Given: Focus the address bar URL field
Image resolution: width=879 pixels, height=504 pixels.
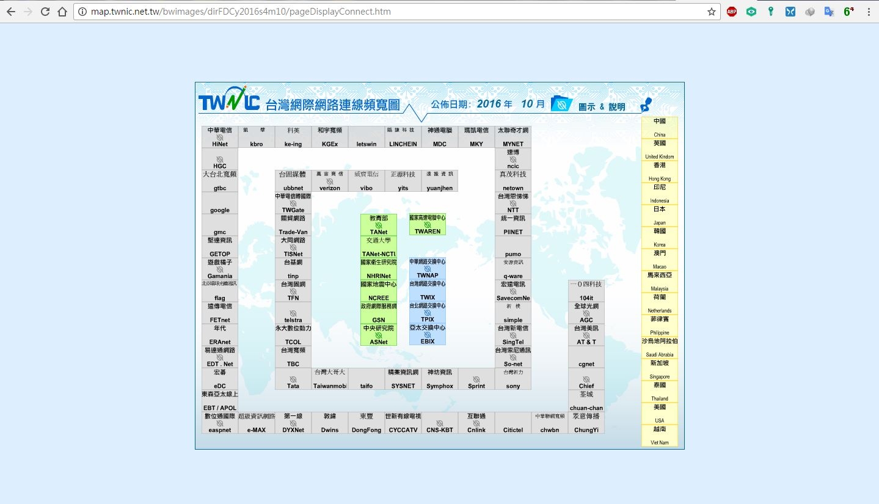Looking at the screenshot, I should point(391,12).
